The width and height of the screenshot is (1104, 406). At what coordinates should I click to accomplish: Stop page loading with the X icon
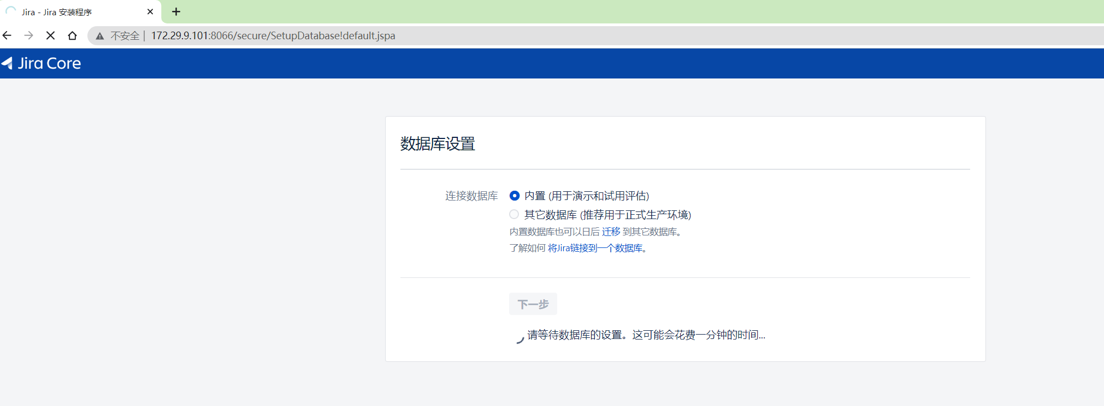[x=50, y=35]
